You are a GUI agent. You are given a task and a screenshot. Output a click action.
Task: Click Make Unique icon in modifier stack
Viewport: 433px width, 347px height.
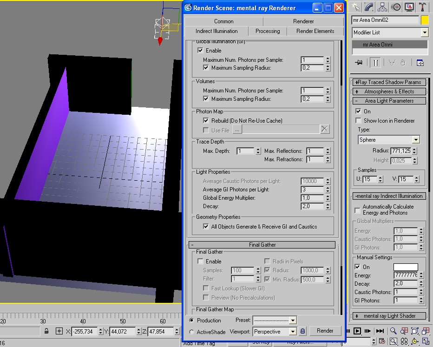(392, 63)
